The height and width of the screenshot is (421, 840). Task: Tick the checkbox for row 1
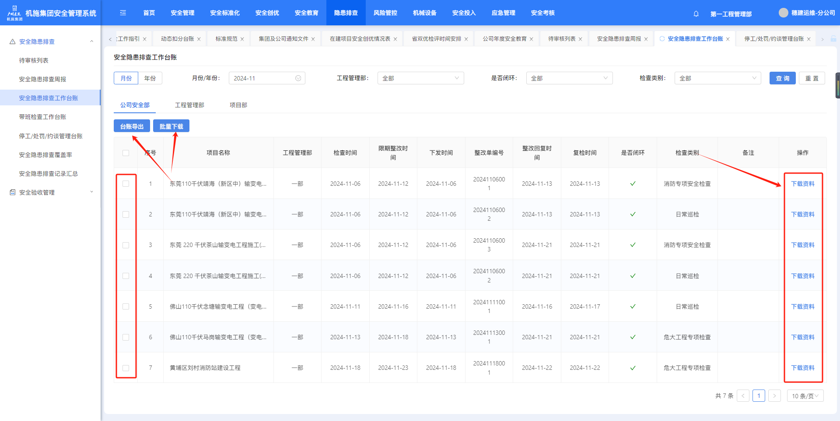point(126,184)
